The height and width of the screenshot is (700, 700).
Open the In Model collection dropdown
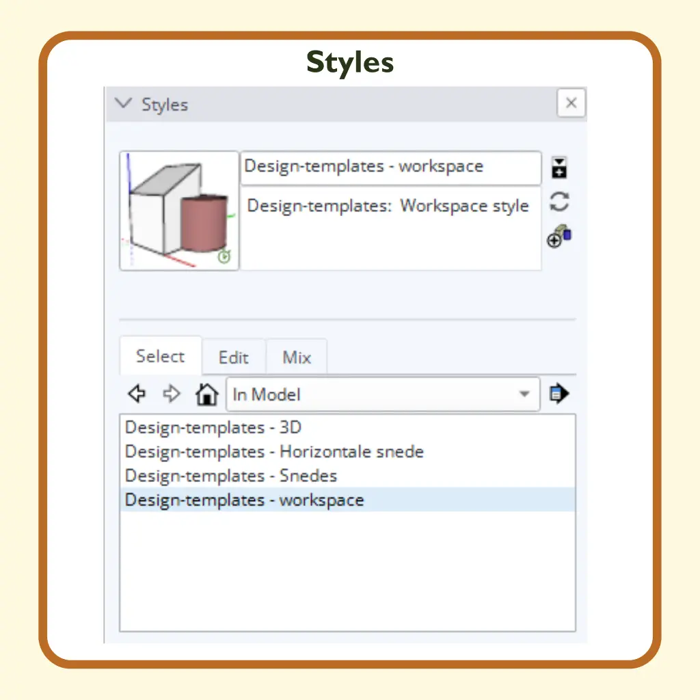[x=383, y=394]
